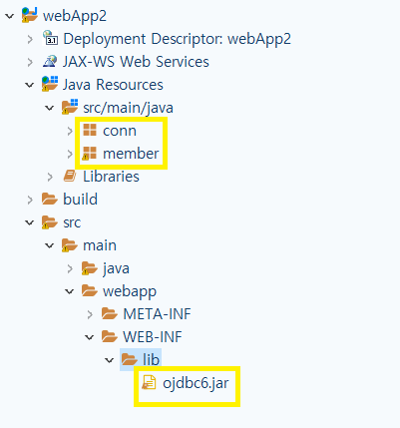
Task: Expand the Libraries node
Action: point(50,177)
